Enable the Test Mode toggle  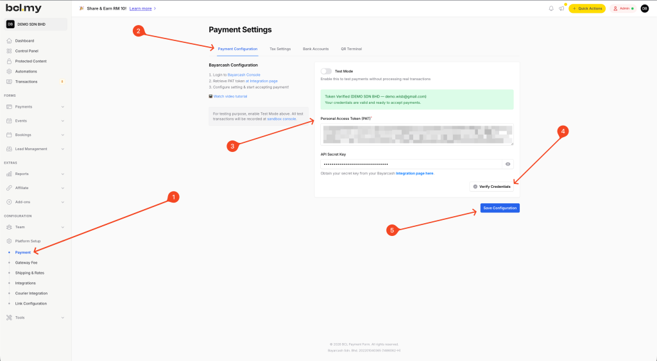pyautogui.click(x=326, y=71)
